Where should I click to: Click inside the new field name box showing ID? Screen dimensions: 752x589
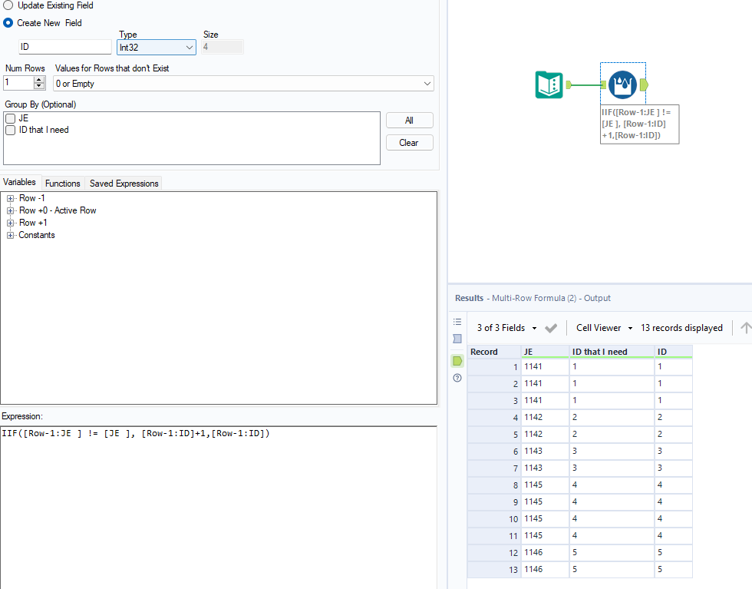(64, 46)
